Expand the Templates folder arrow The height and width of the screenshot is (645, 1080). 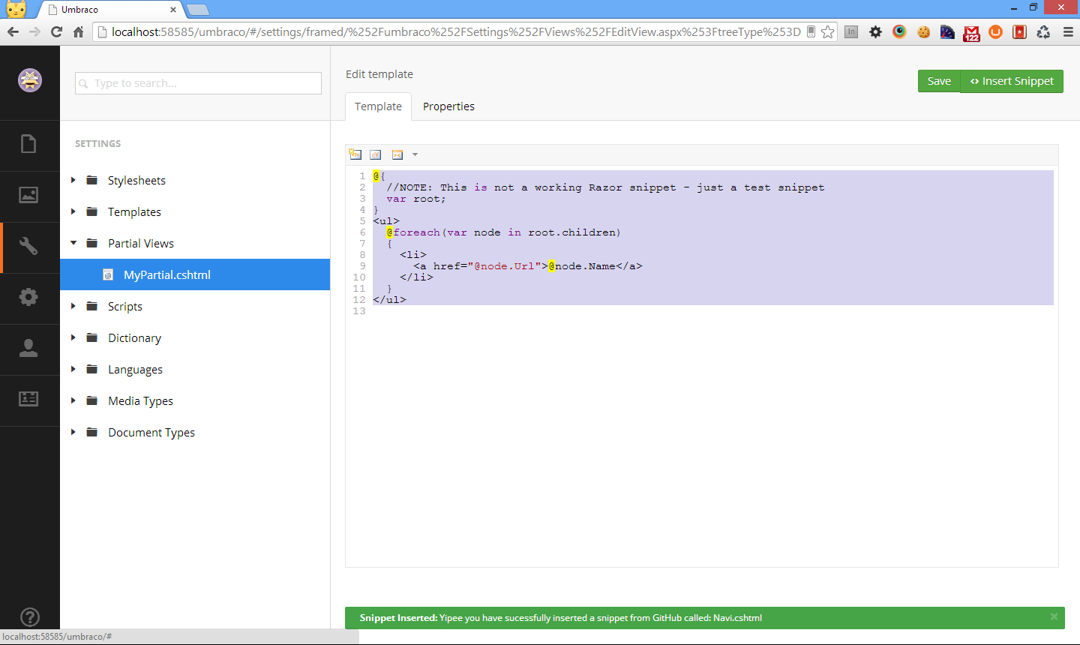[73, 211]
